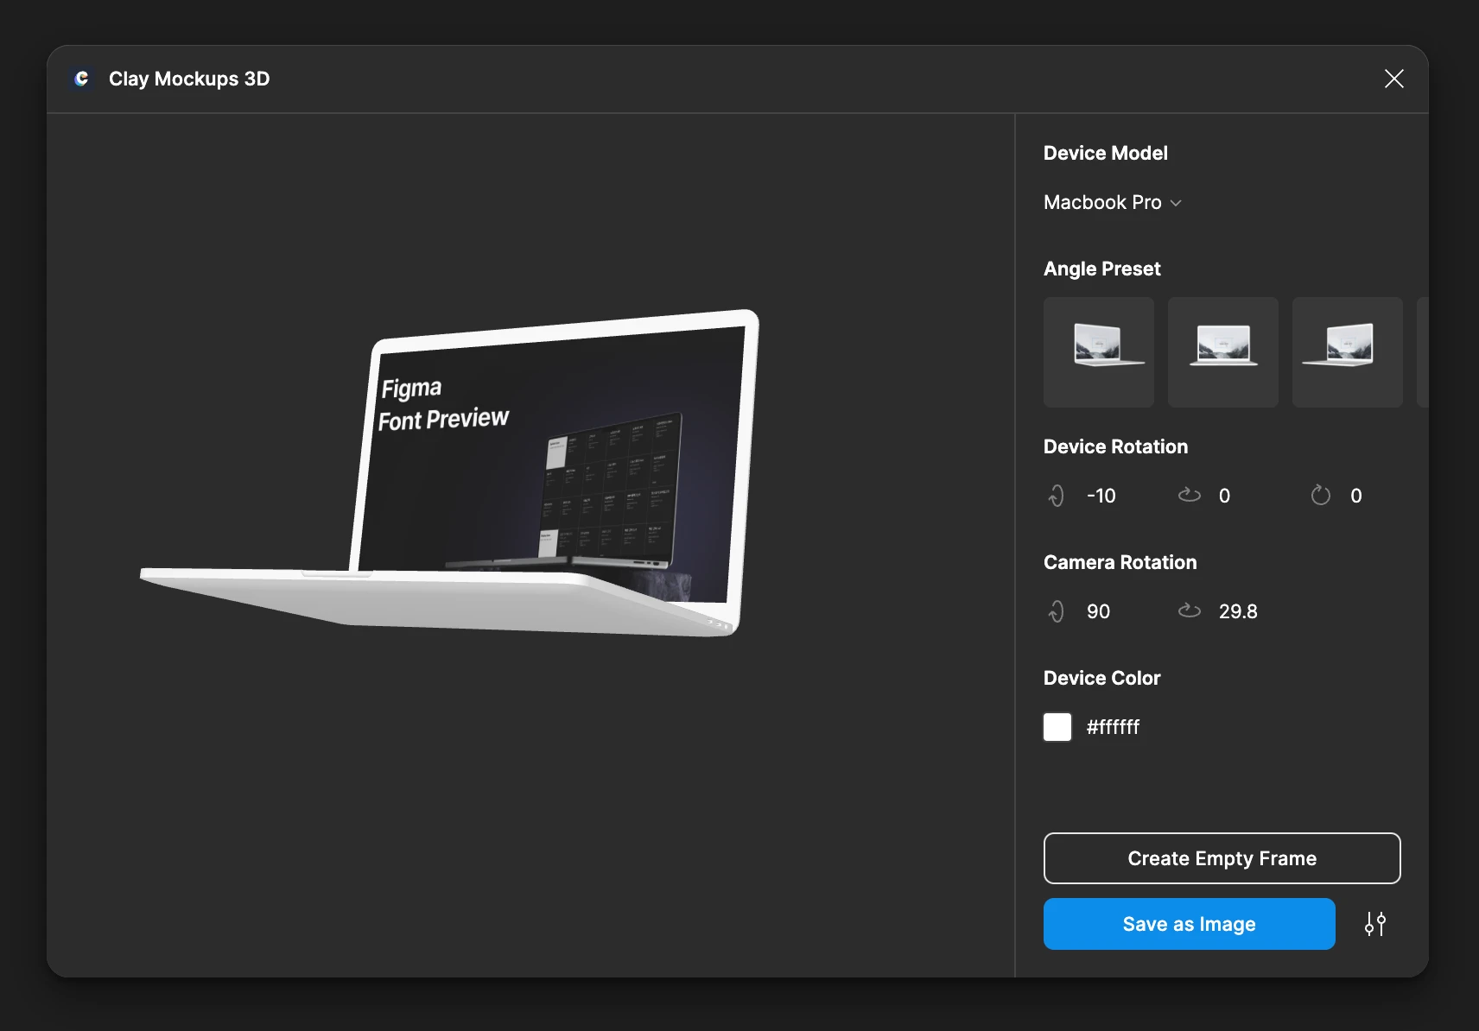Click the Clay Mockups 3D logo icon
1479x1031 pixels.
(81, 79)
